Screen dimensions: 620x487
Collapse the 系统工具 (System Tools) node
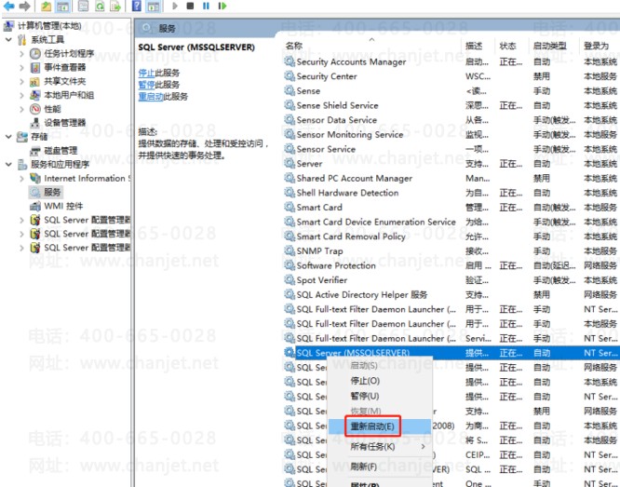8,39
